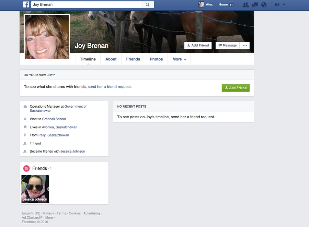Open the friend requests icon
The width and height of the screenshot is (309, 227).
245,5
